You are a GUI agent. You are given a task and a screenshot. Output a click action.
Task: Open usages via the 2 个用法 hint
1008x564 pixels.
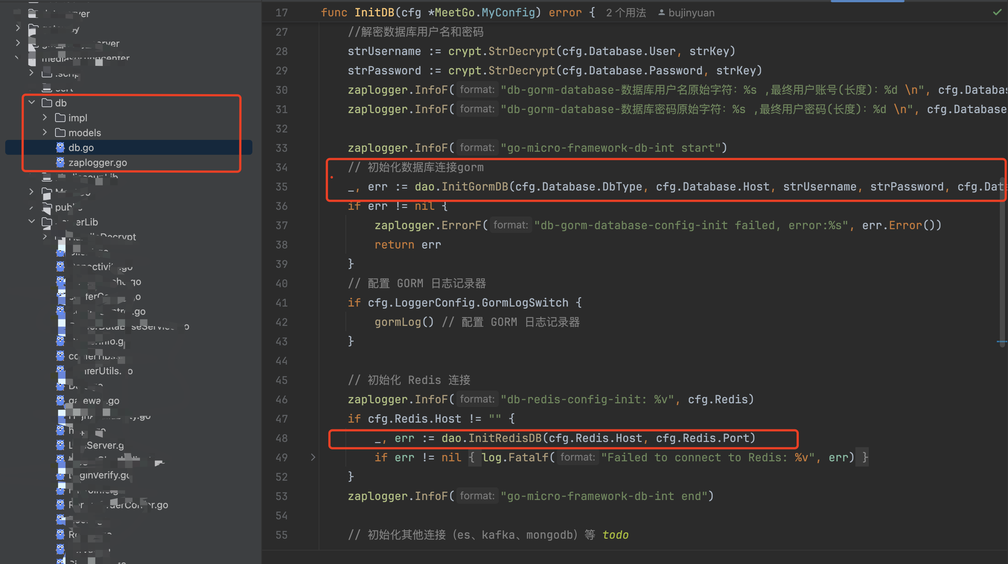(625, 12)
